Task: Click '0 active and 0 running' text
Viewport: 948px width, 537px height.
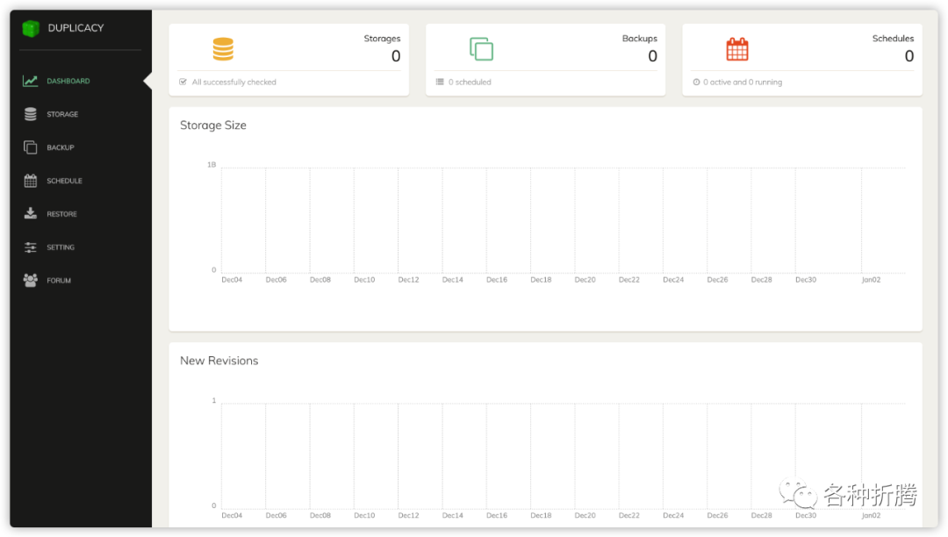Action: (743, 82)
